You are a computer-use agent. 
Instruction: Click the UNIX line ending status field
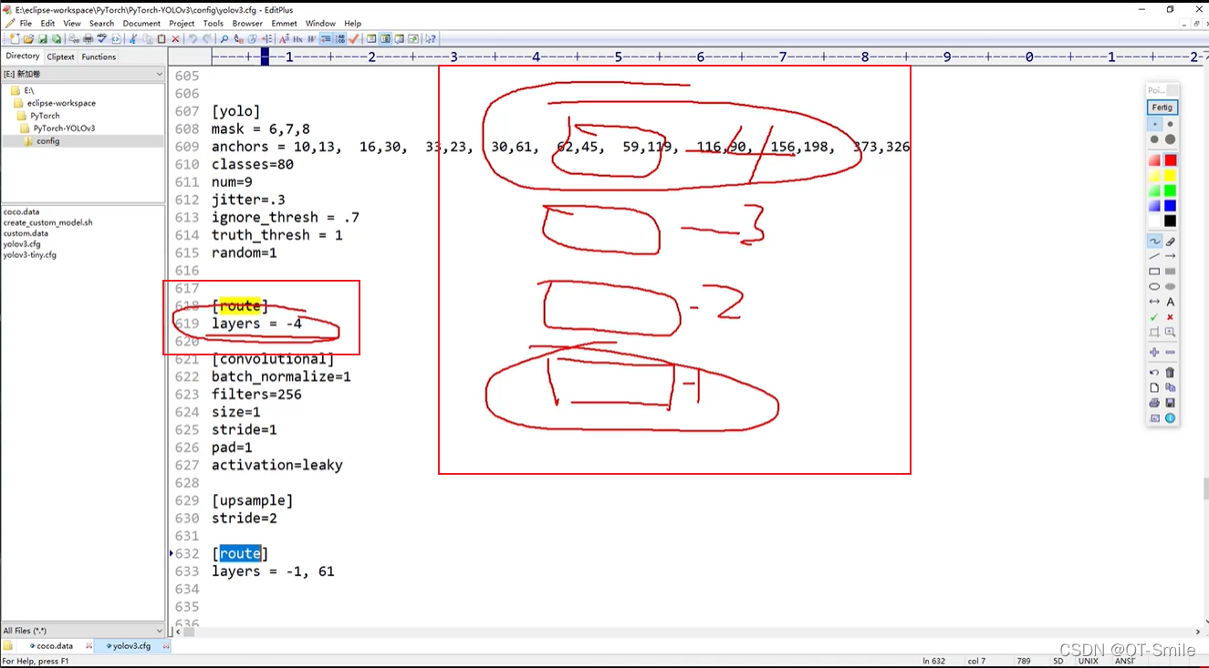(1088, 661)
